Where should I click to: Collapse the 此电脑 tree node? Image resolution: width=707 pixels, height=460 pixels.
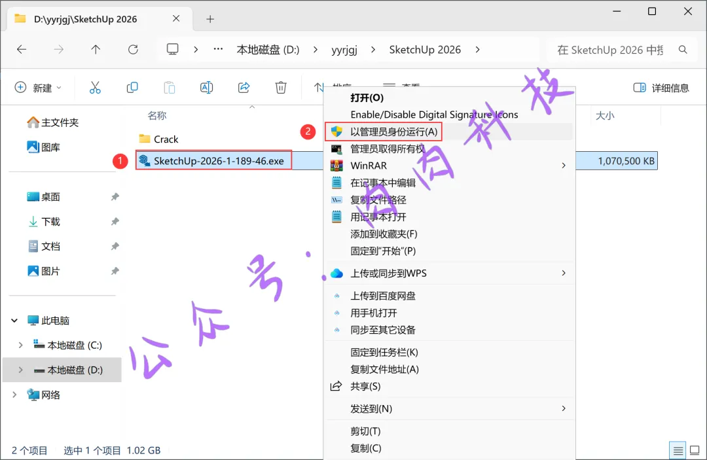(x=14, y=321)
